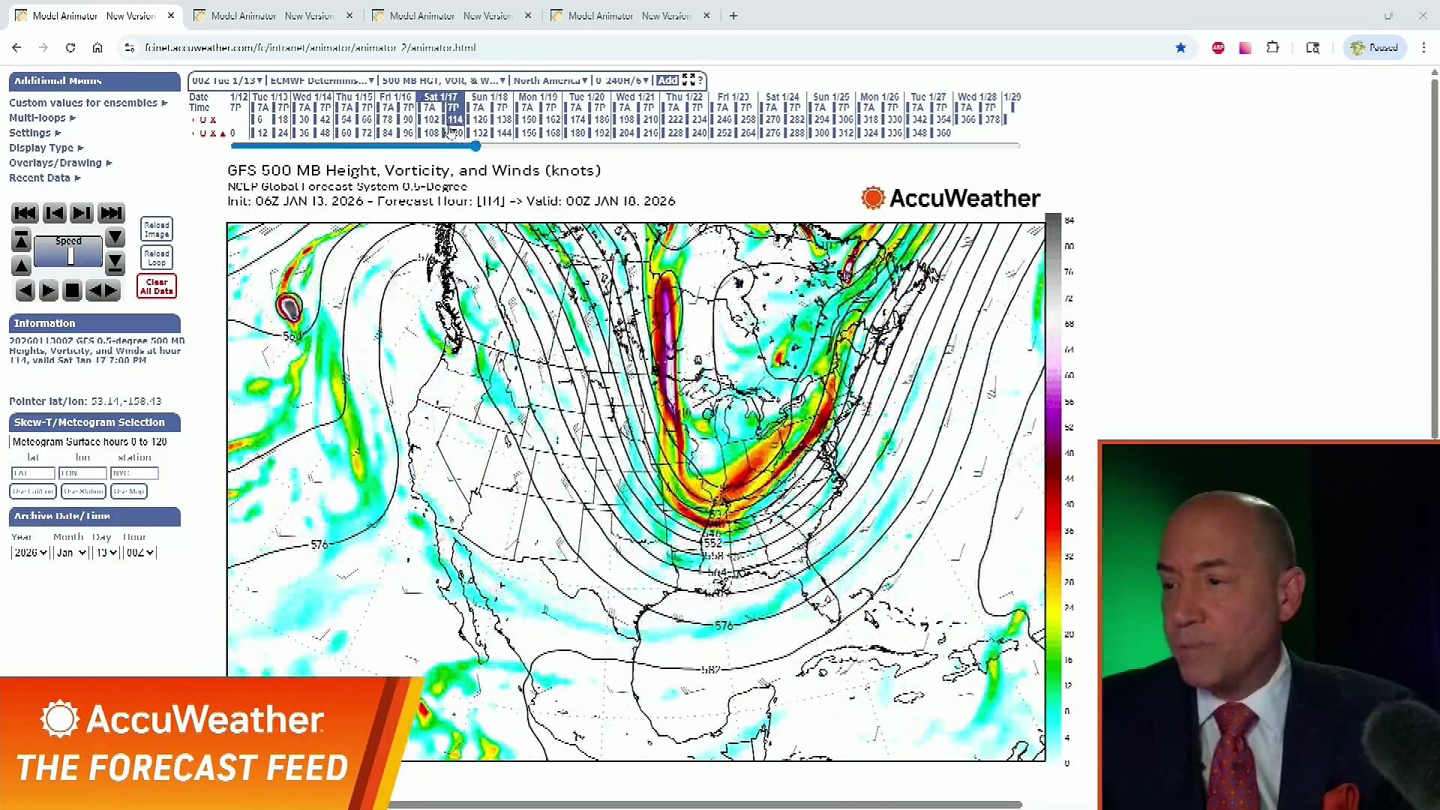Open the ECMWF Deterministic model dropdown

click(321, 80)
